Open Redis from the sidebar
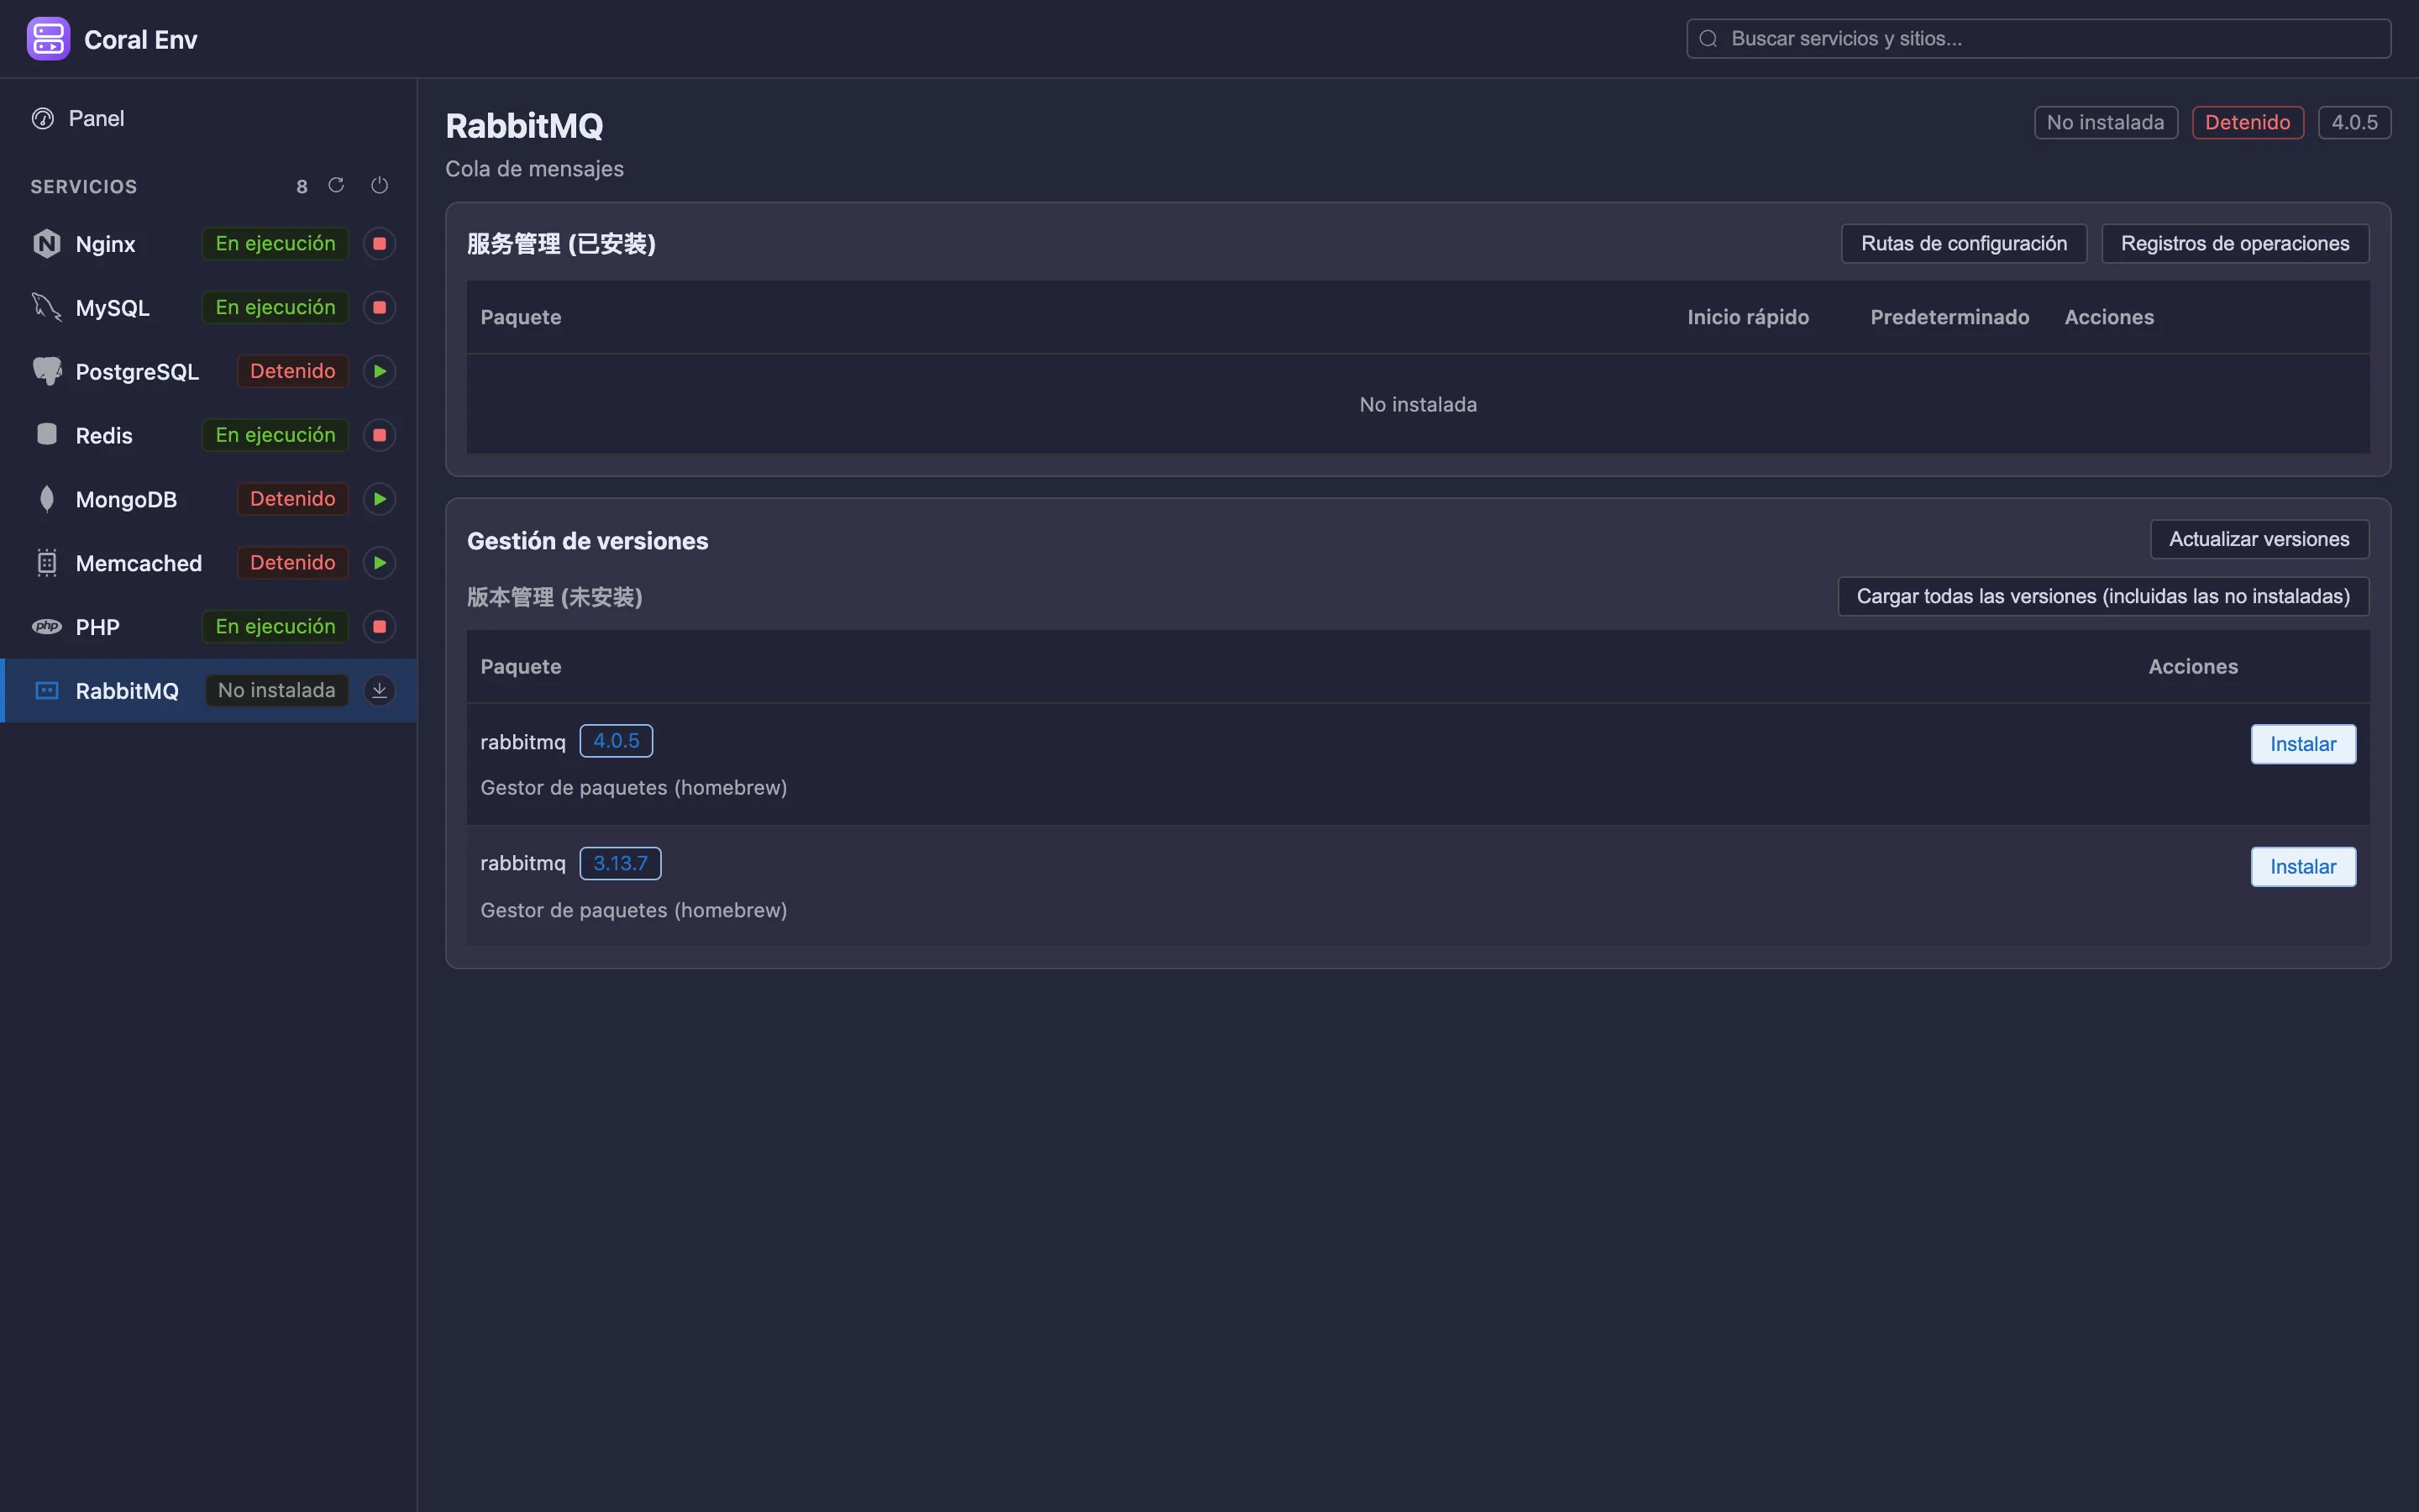Image resolution: width=2419 pixels, height=1512 pixels. (209, 435)
